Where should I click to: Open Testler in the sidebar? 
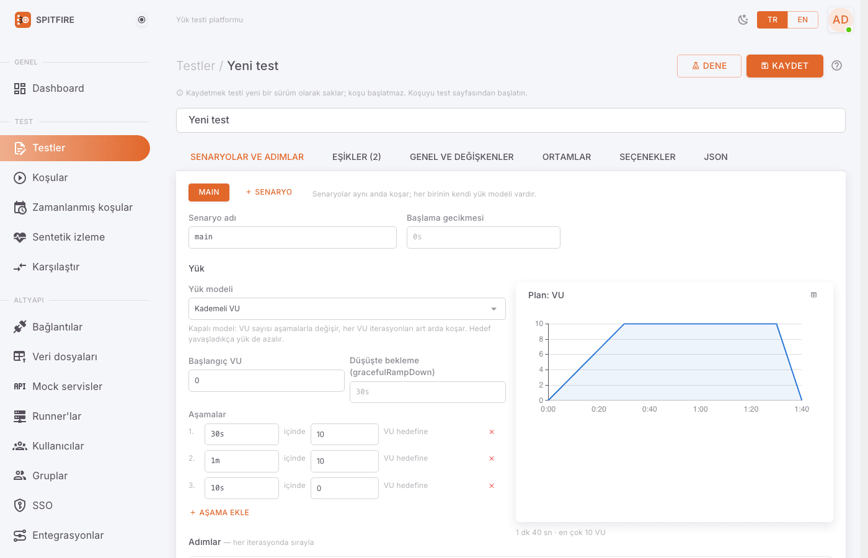[x=75, y=148]
